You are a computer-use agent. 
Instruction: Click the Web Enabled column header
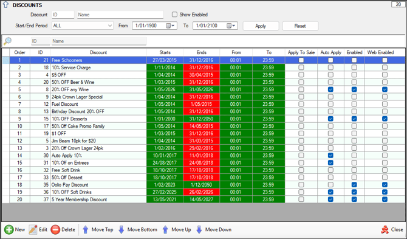[x=380, y=52]
